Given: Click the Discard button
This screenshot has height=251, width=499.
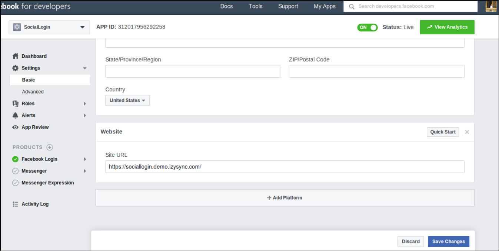Looking at the screenshot, I should [410, 241].
